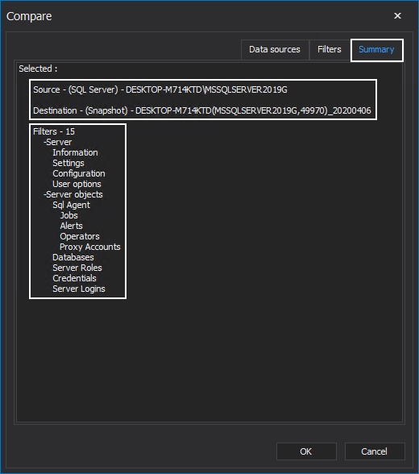The image size is (419, 474).
Task: Collapse the -Server objects node
Action: coord(73,194)
